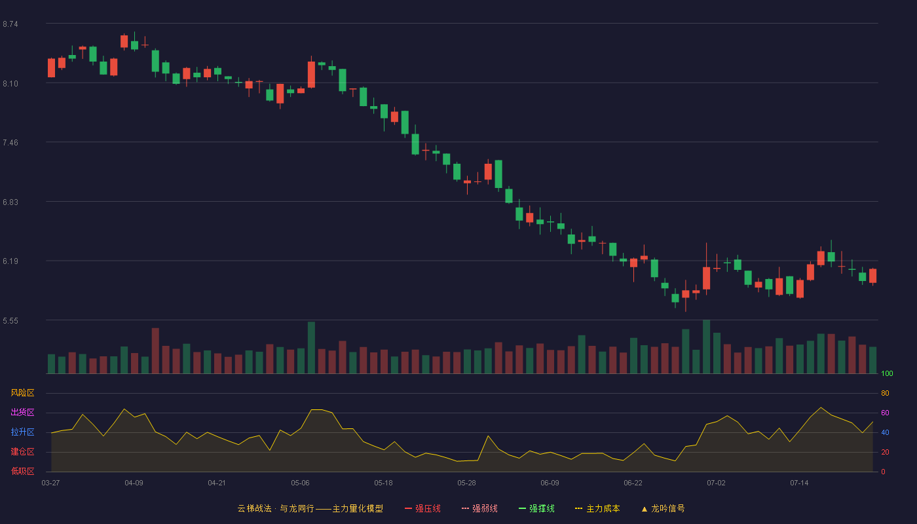This screenshot has height=524, width=917.
Task: Toggle the 主力成本 yellow dashed legend icon
Action: tap(579, 508)
